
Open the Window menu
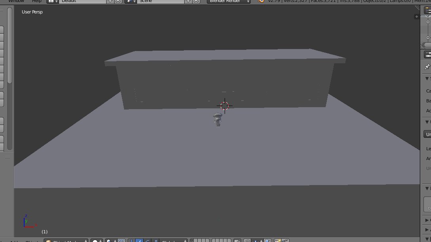[16, 1]
